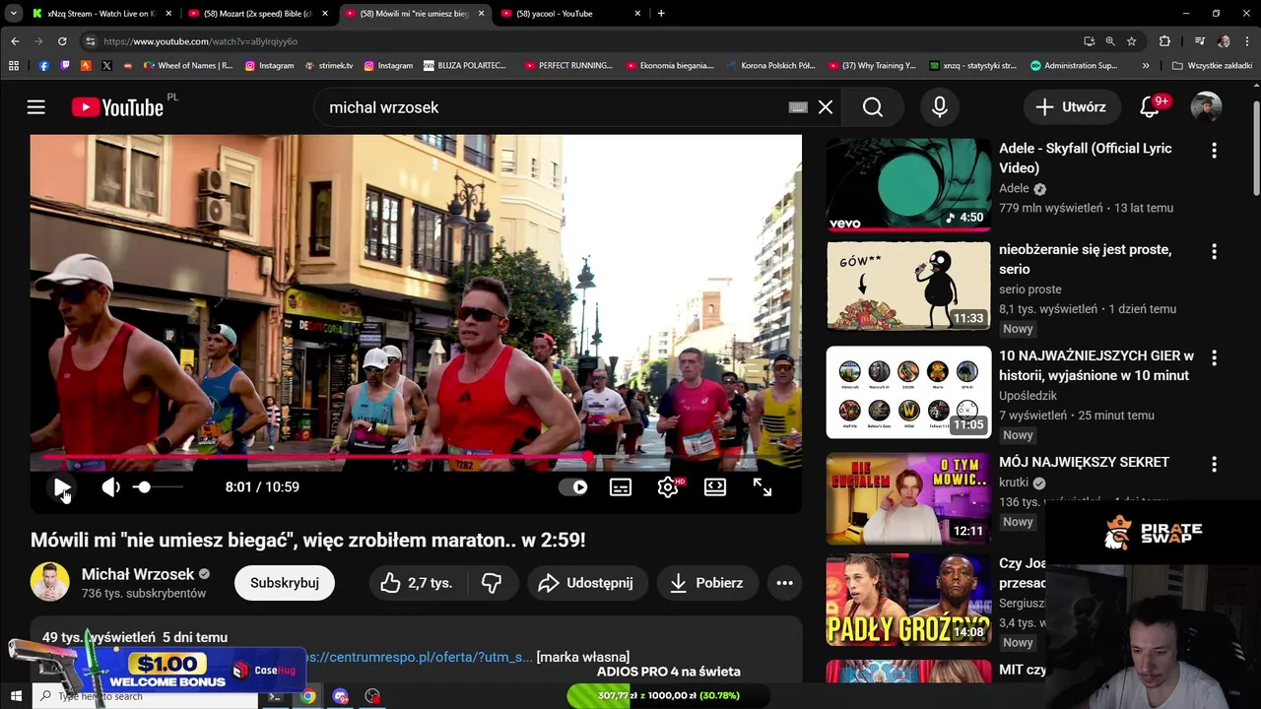This screenshot has width=1261, height=709.
Task: Subscribe with the Subskrybuj button
Action: pos(285,583)
